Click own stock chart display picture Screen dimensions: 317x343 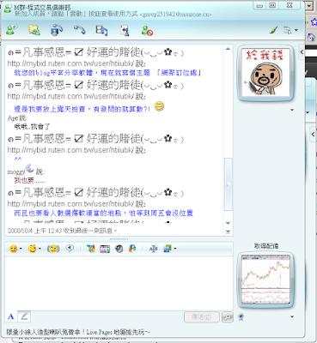click(265, 280)
